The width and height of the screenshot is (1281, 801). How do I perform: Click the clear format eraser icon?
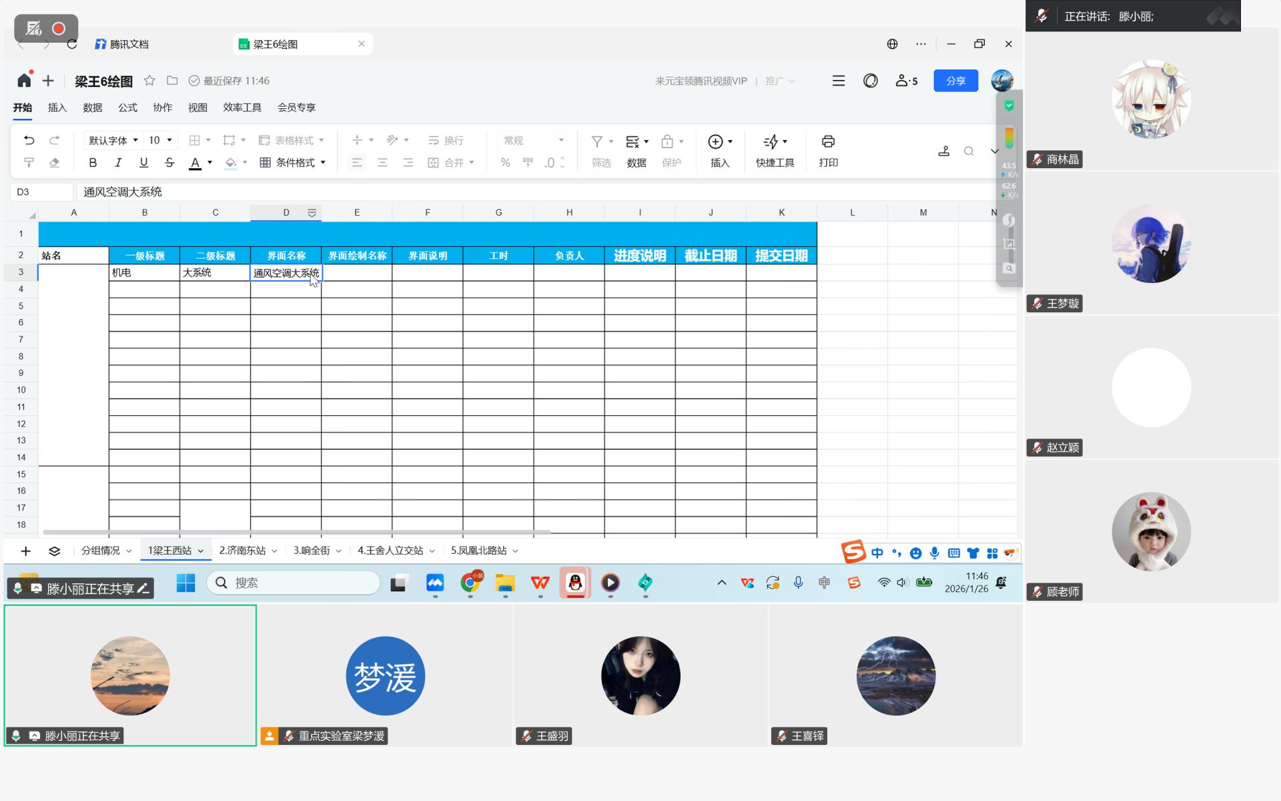55,162
